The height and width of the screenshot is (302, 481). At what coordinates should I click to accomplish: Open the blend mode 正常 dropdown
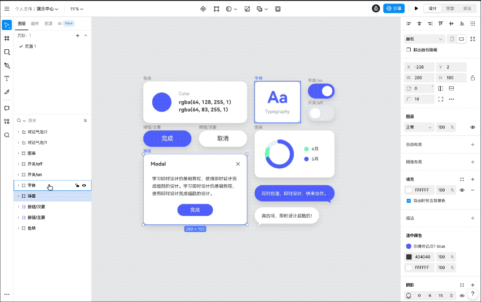click(418, 127)
